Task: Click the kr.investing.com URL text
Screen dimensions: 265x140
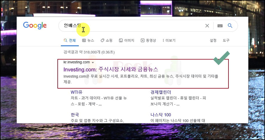Action: pos(77,62)
